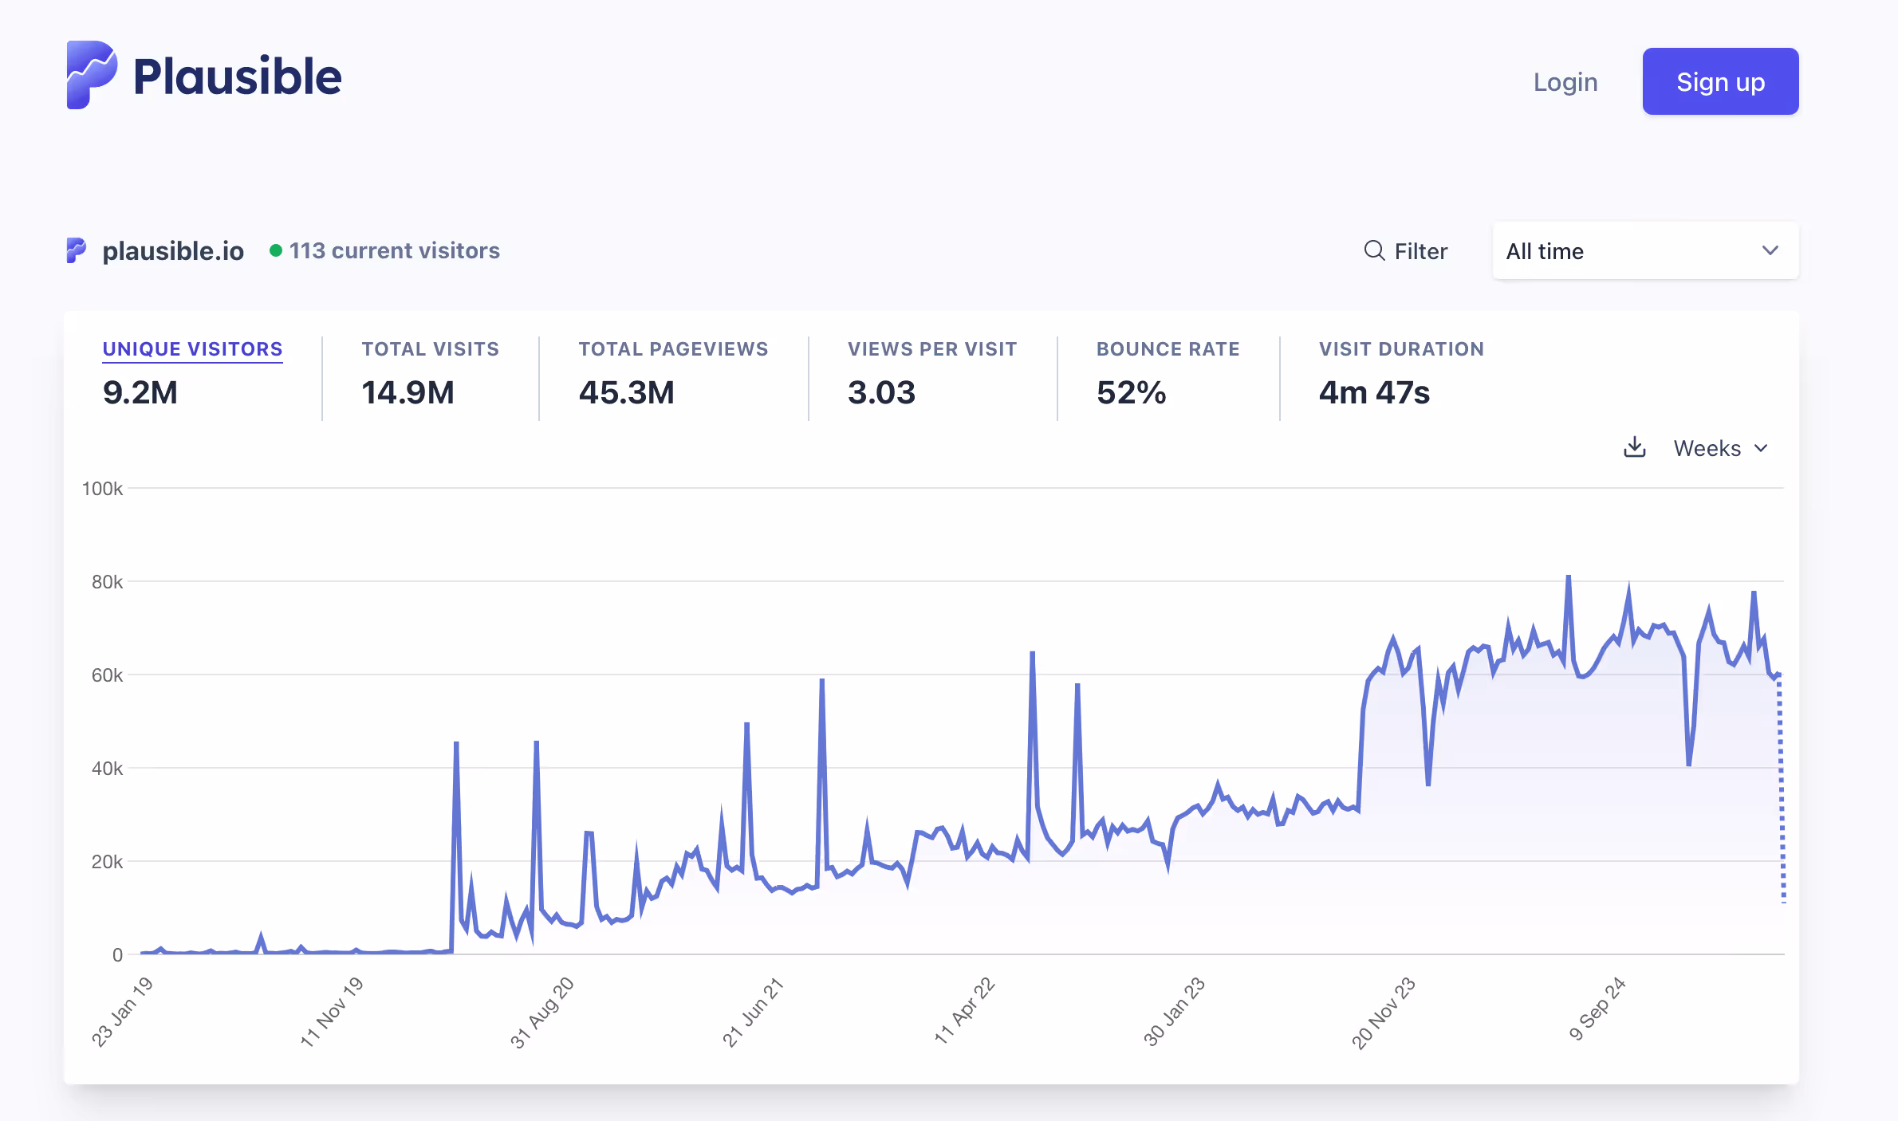This screenshot has width=1898, height=1121.
Task: Click the 23 Jan 19 x-axis label
Action: pyautogui.click(x=121, y=1011)
